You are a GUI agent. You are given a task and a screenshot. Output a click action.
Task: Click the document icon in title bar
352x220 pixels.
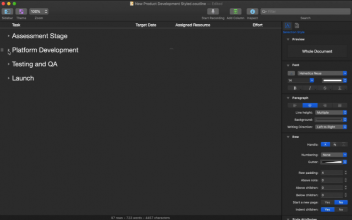pyautogui.click(x=132, y=4)
